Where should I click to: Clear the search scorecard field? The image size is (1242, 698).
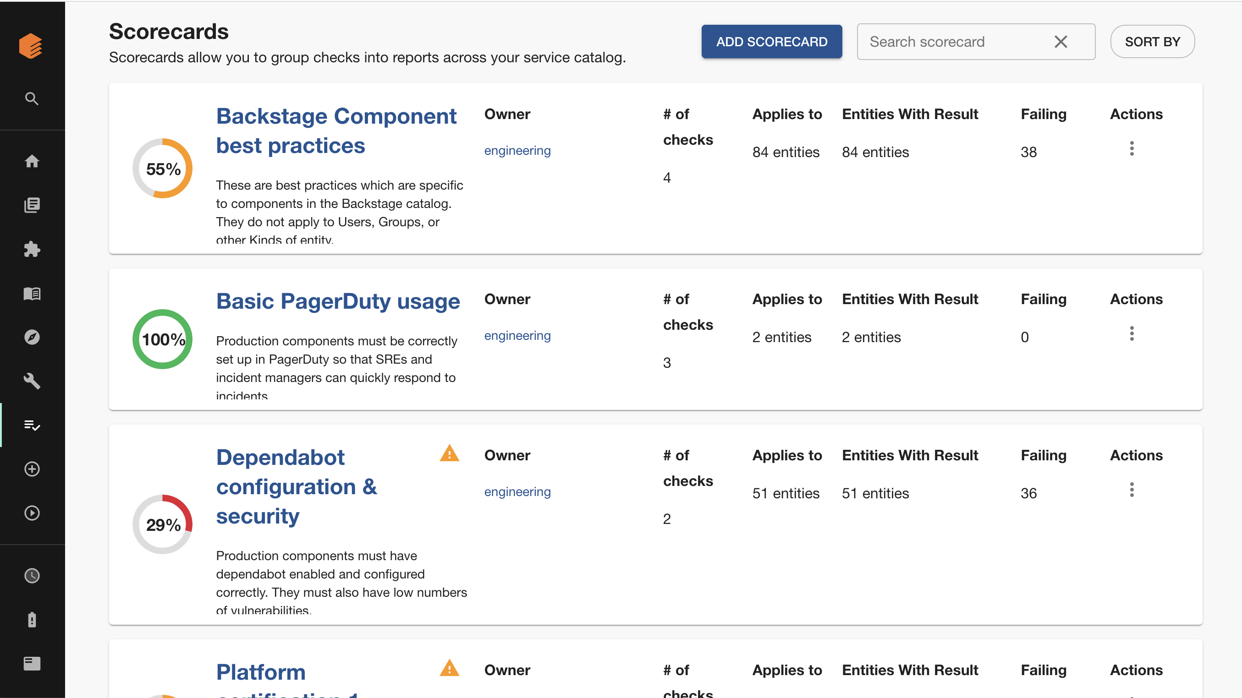(1061, 42)
